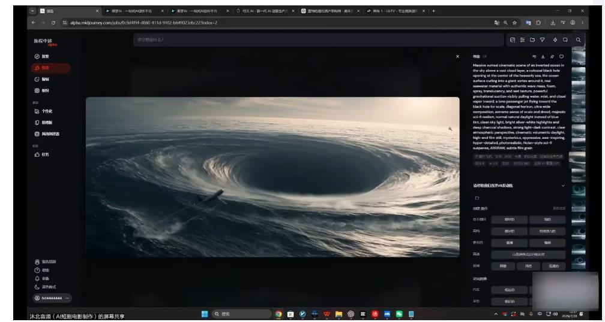Click the Use Style button
605x322 pixels.
[x=528, y=266]
